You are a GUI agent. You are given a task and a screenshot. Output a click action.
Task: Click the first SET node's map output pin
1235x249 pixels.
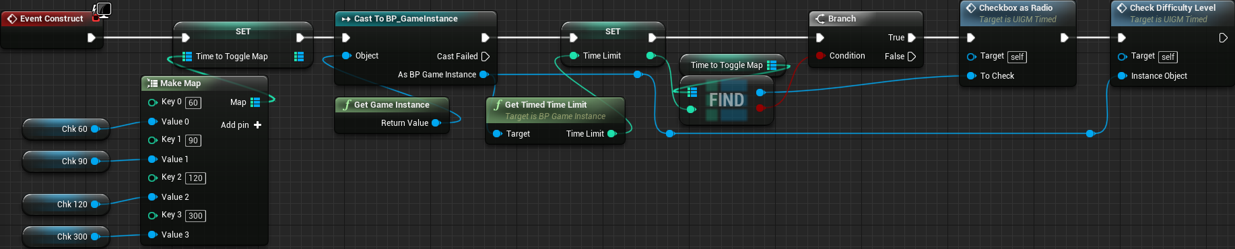(x=299, y=57)
